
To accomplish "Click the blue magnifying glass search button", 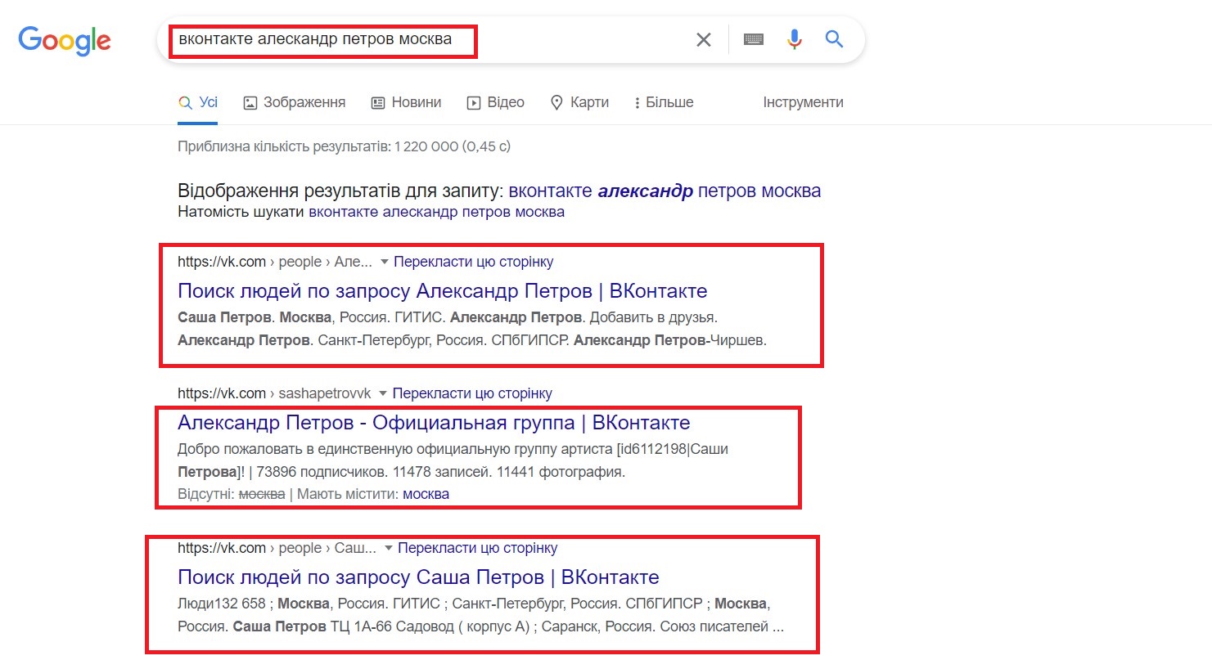I will click(x=834, y=38).
